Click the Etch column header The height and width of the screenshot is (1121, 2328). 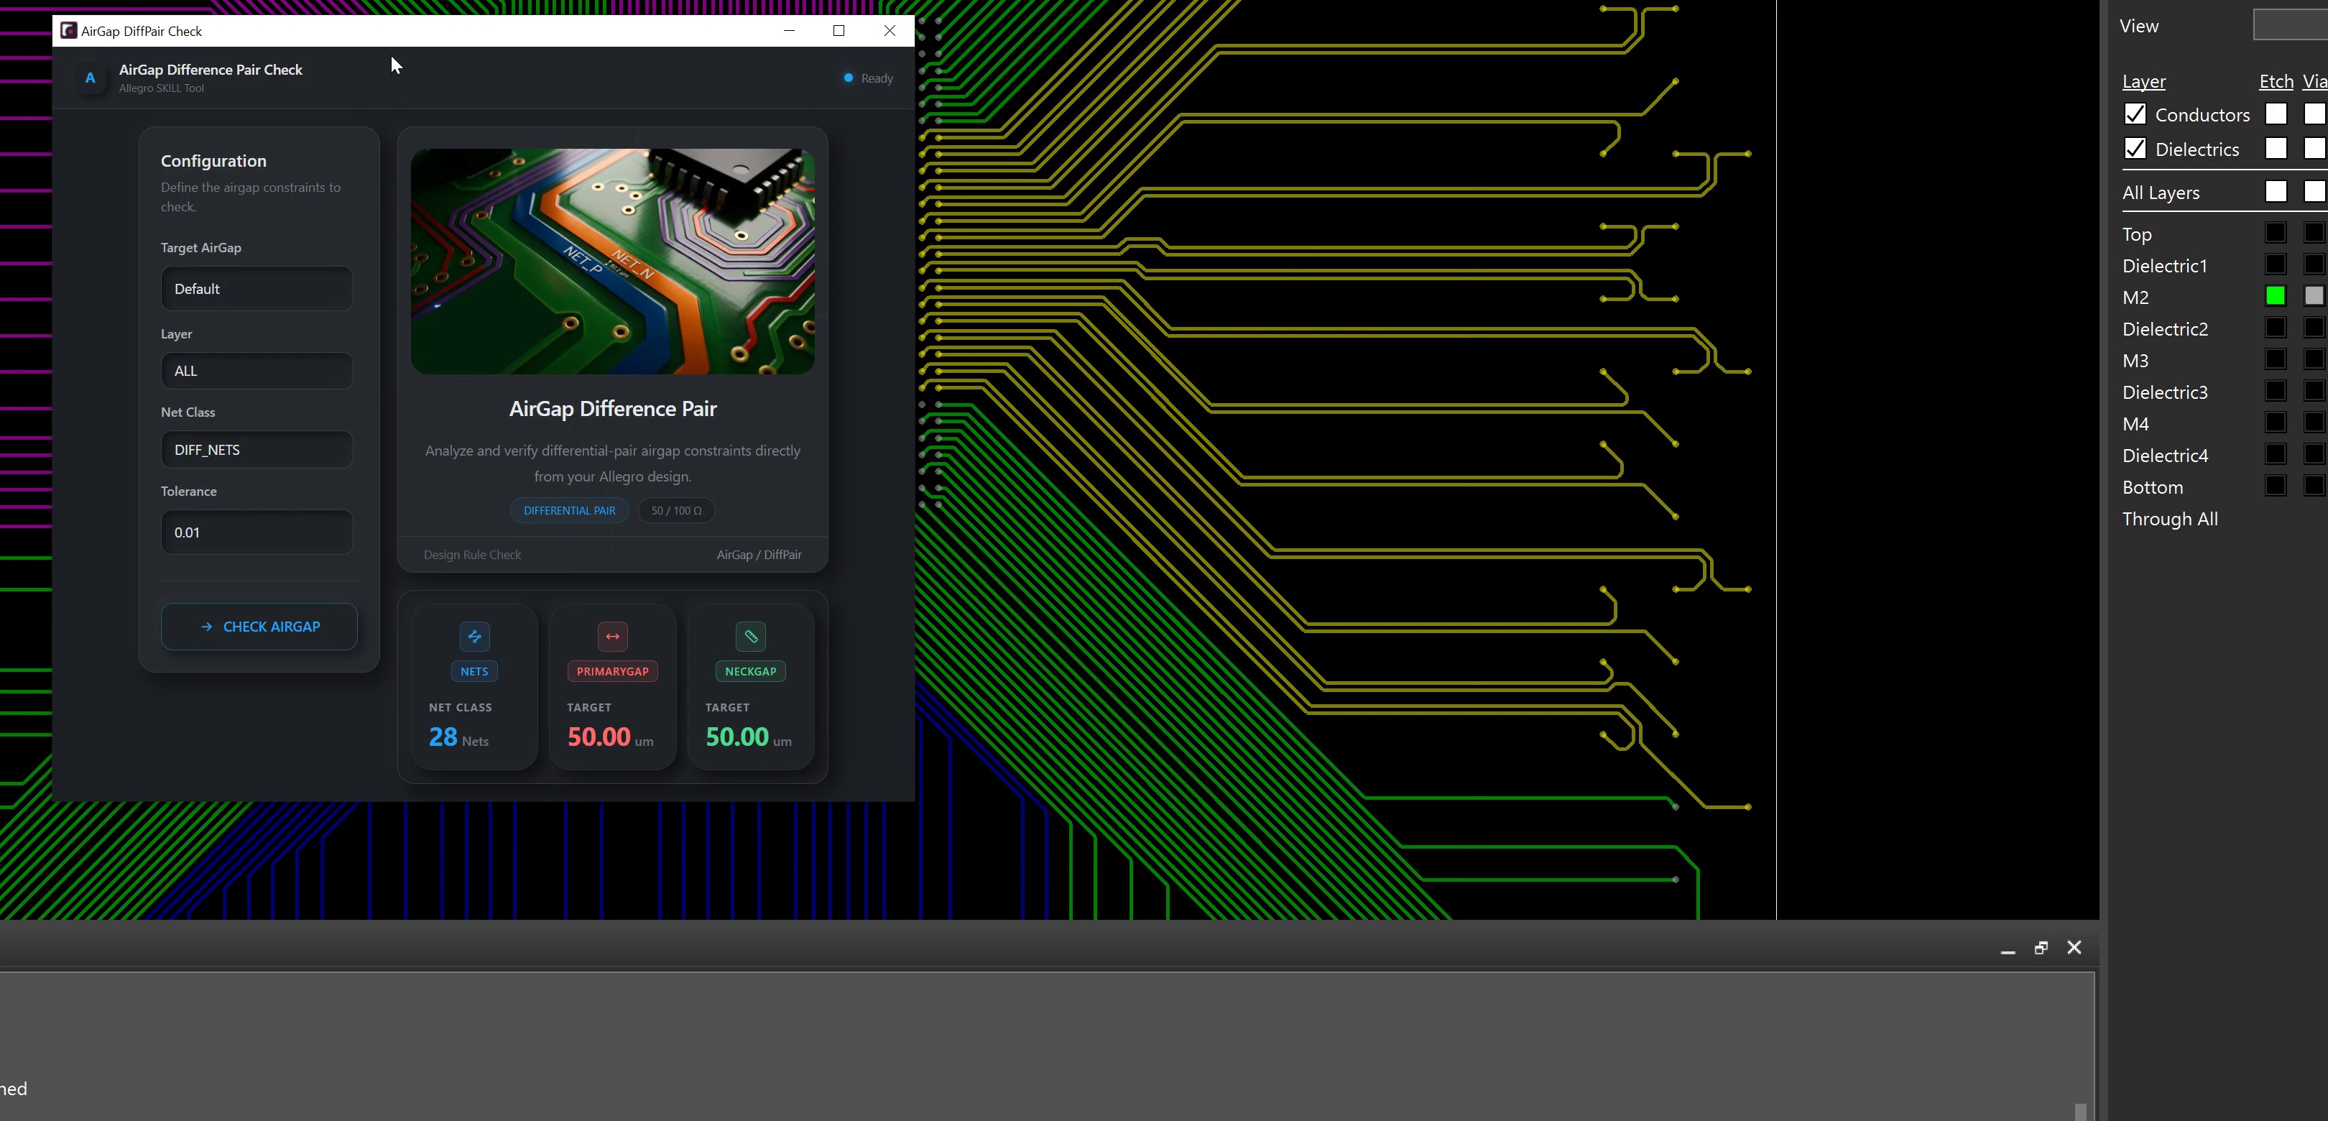pyautogui.click(x=2276, y=81)
